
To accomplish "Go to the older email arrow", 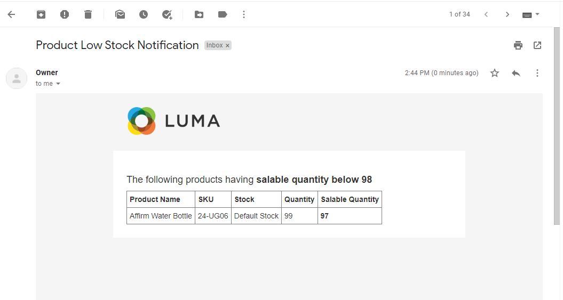I will point(508,14).
